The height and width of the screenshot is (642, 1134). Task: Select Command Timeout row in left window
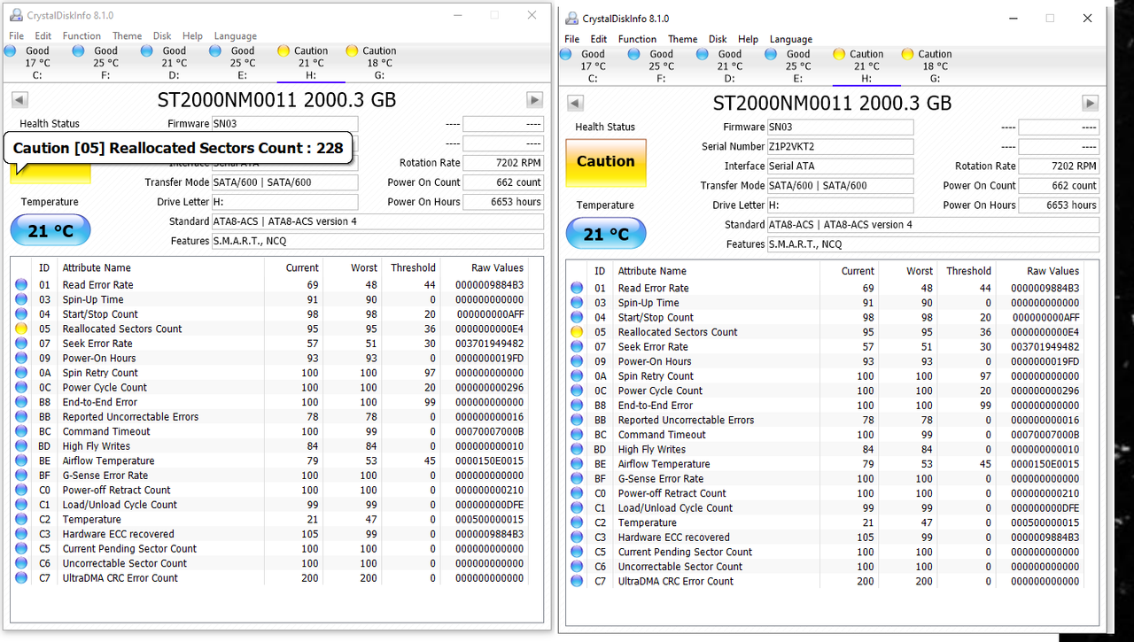tap(269, 431)
